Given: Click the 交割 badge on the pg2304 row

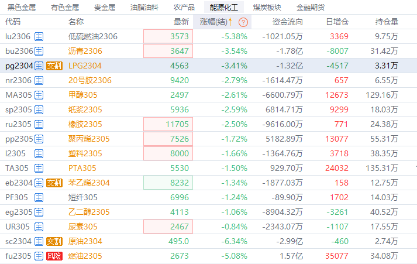Looking at the screenshot, I should click(x=54, y=66).
